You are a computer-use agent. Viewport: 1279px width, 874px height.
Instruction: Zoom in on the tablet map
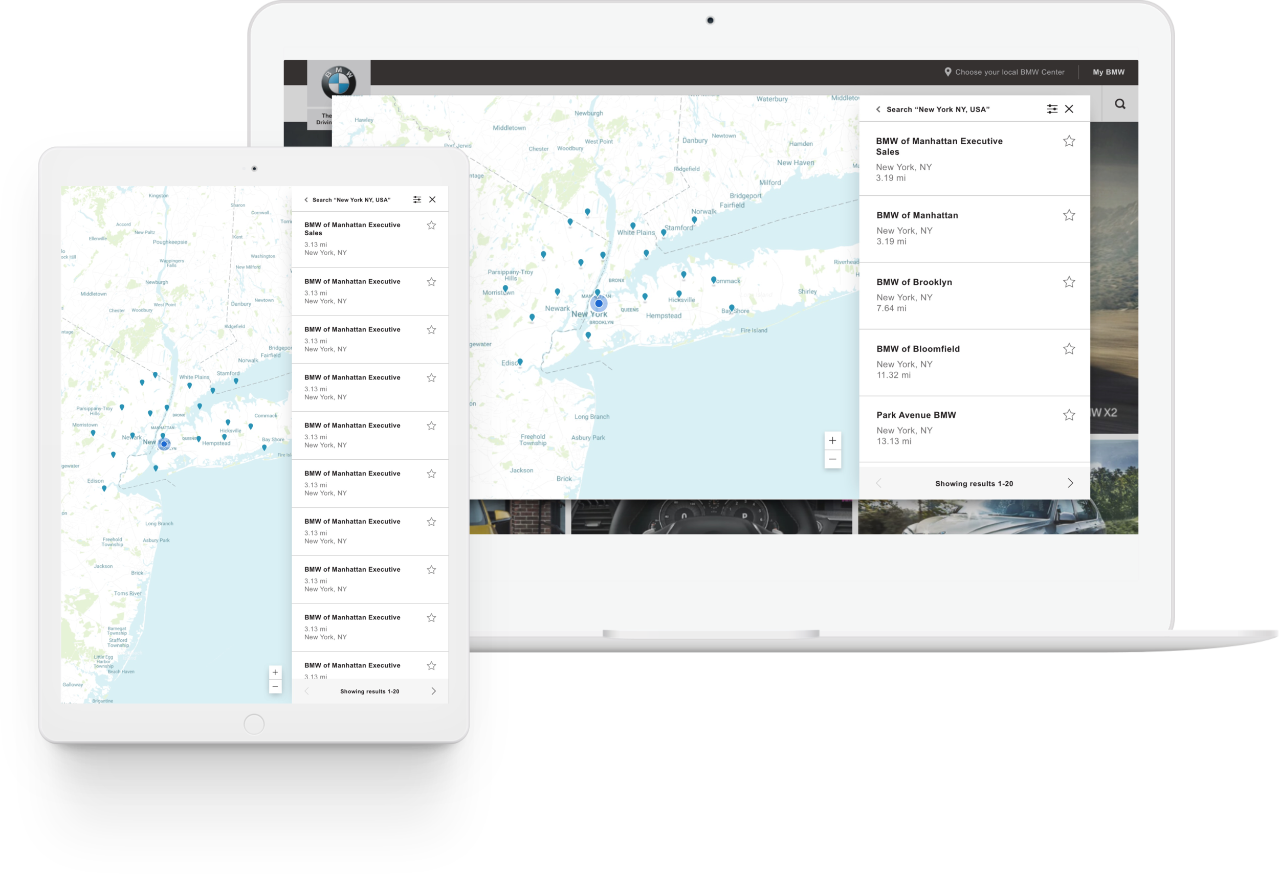275,672
